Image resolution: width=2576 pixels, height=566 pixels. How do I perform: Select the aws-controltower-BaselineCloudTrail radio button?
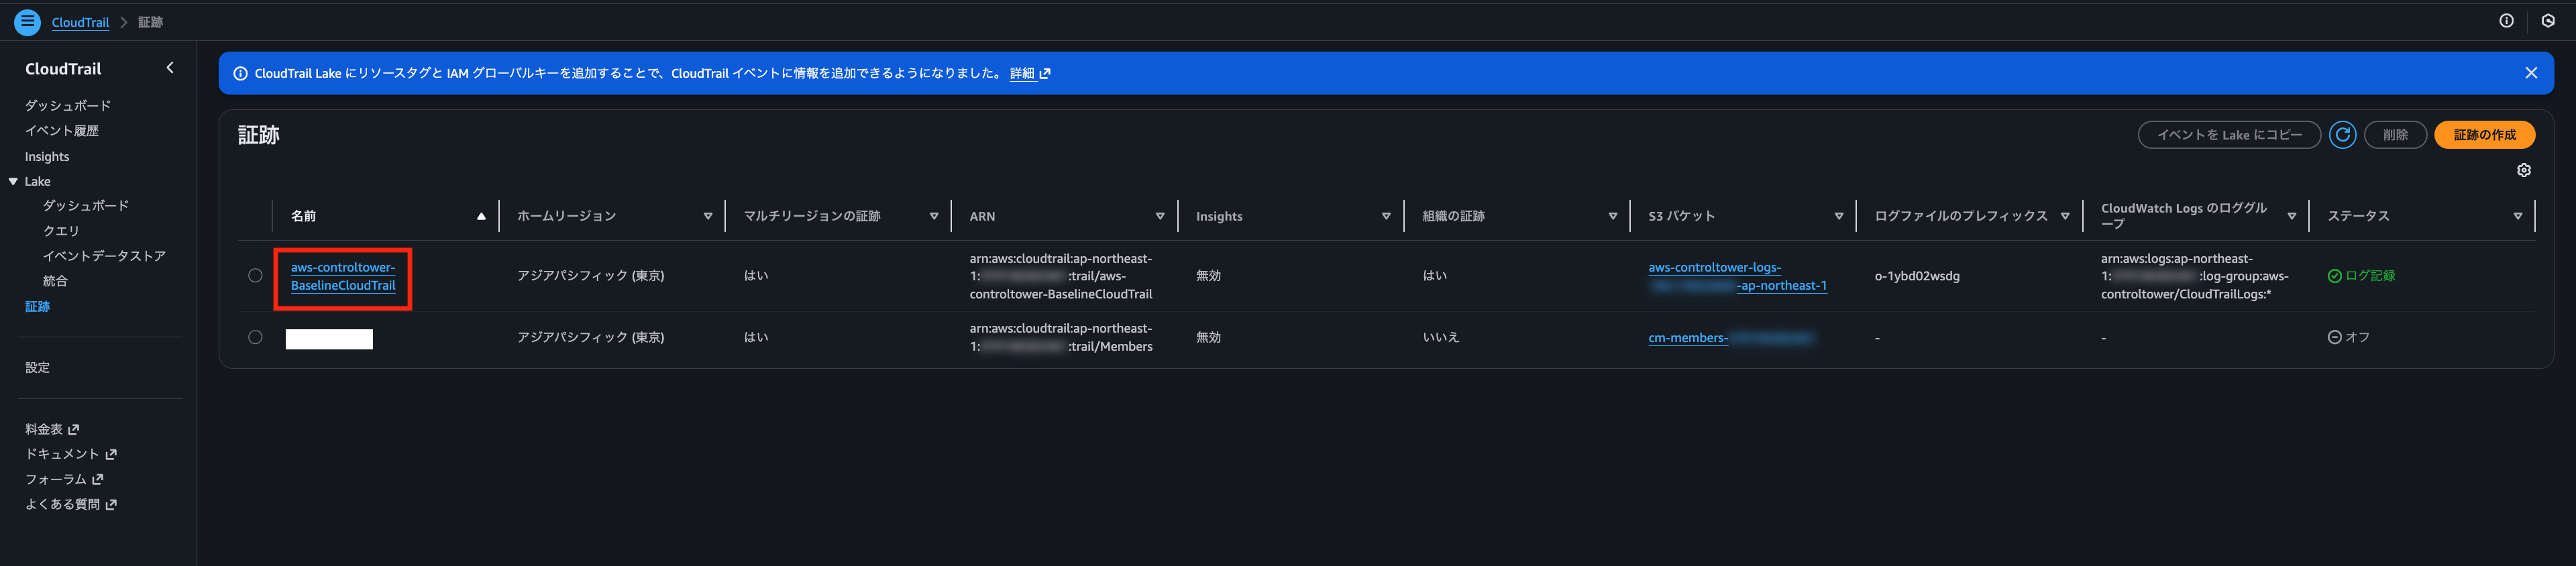point(255,276)
